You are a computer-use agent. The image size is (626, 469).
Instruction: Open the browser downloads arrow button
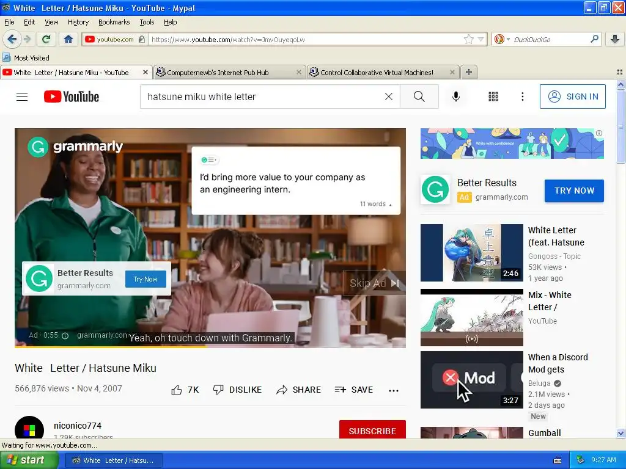[615, 39]
